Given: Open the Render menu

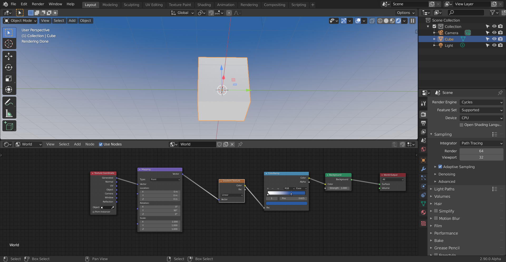Looking at the screenshot, I should point(38,4).
